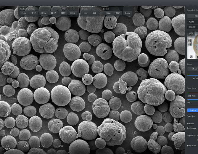Set accelerating voltage to 10 kV
The width and height of the screenshot is (198, 154).
[x=44, y=13]
